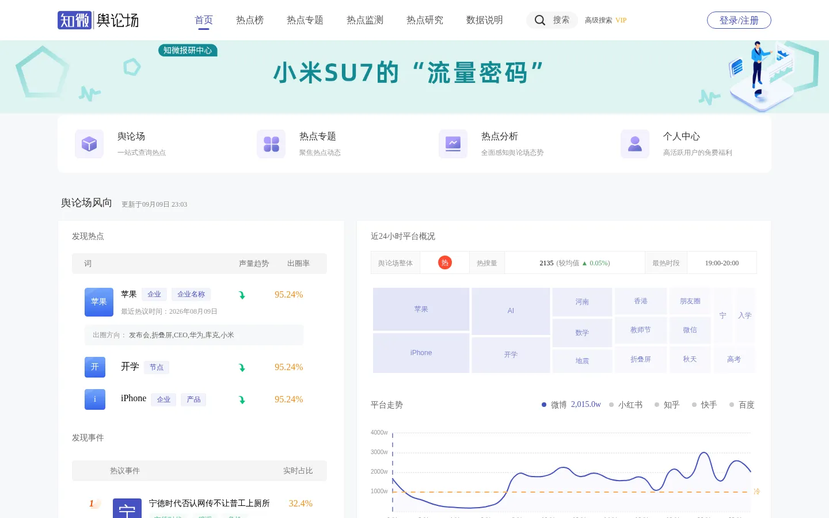Click 32.4% 实时占比 value
Image resolution: width=829 pixels, height=518 pixels.
(301, 504)
